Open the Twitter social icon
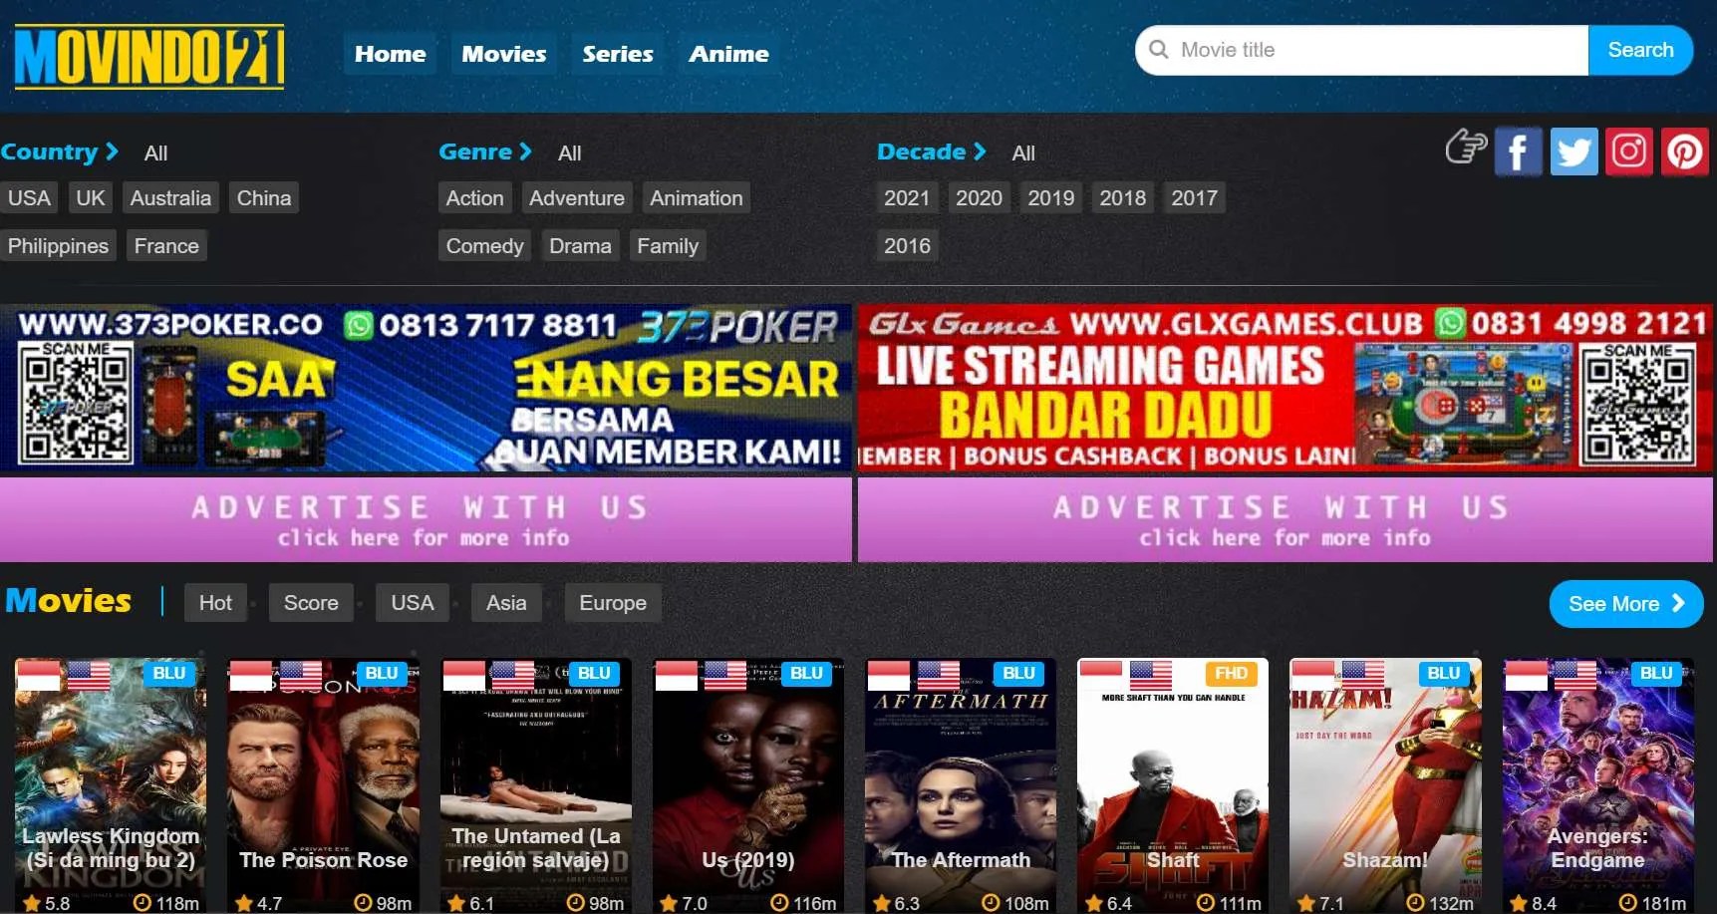 (1574, 152)
